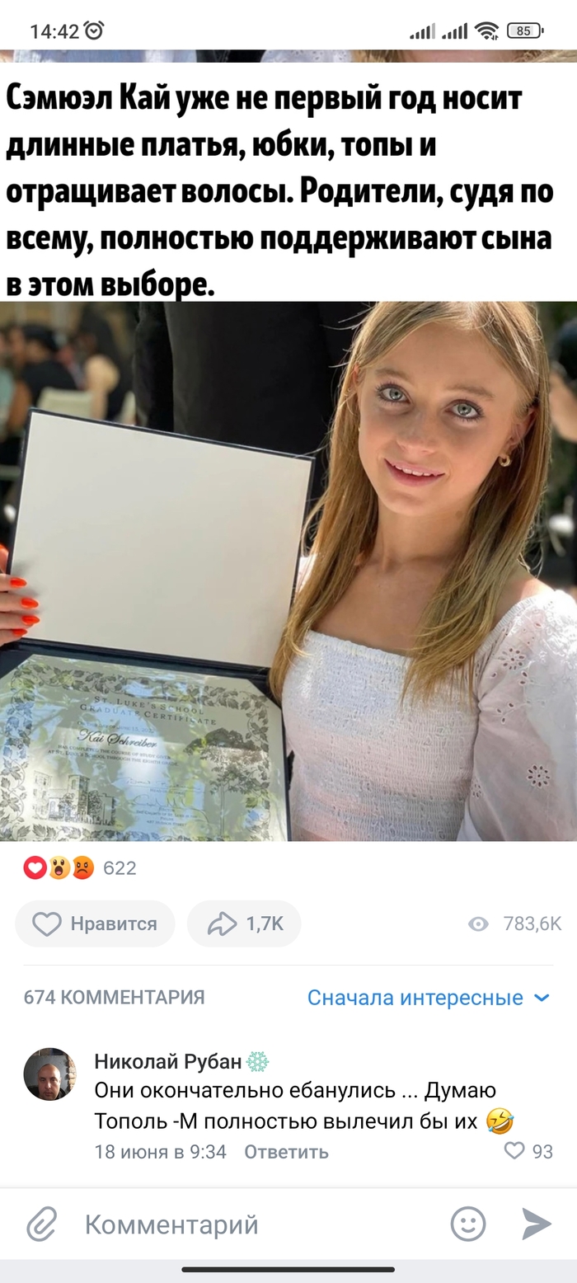This screenshot has height=1283, width=577.
Task: Tap the surprised face reaction emoji
Action: click(x=59, y=867)
